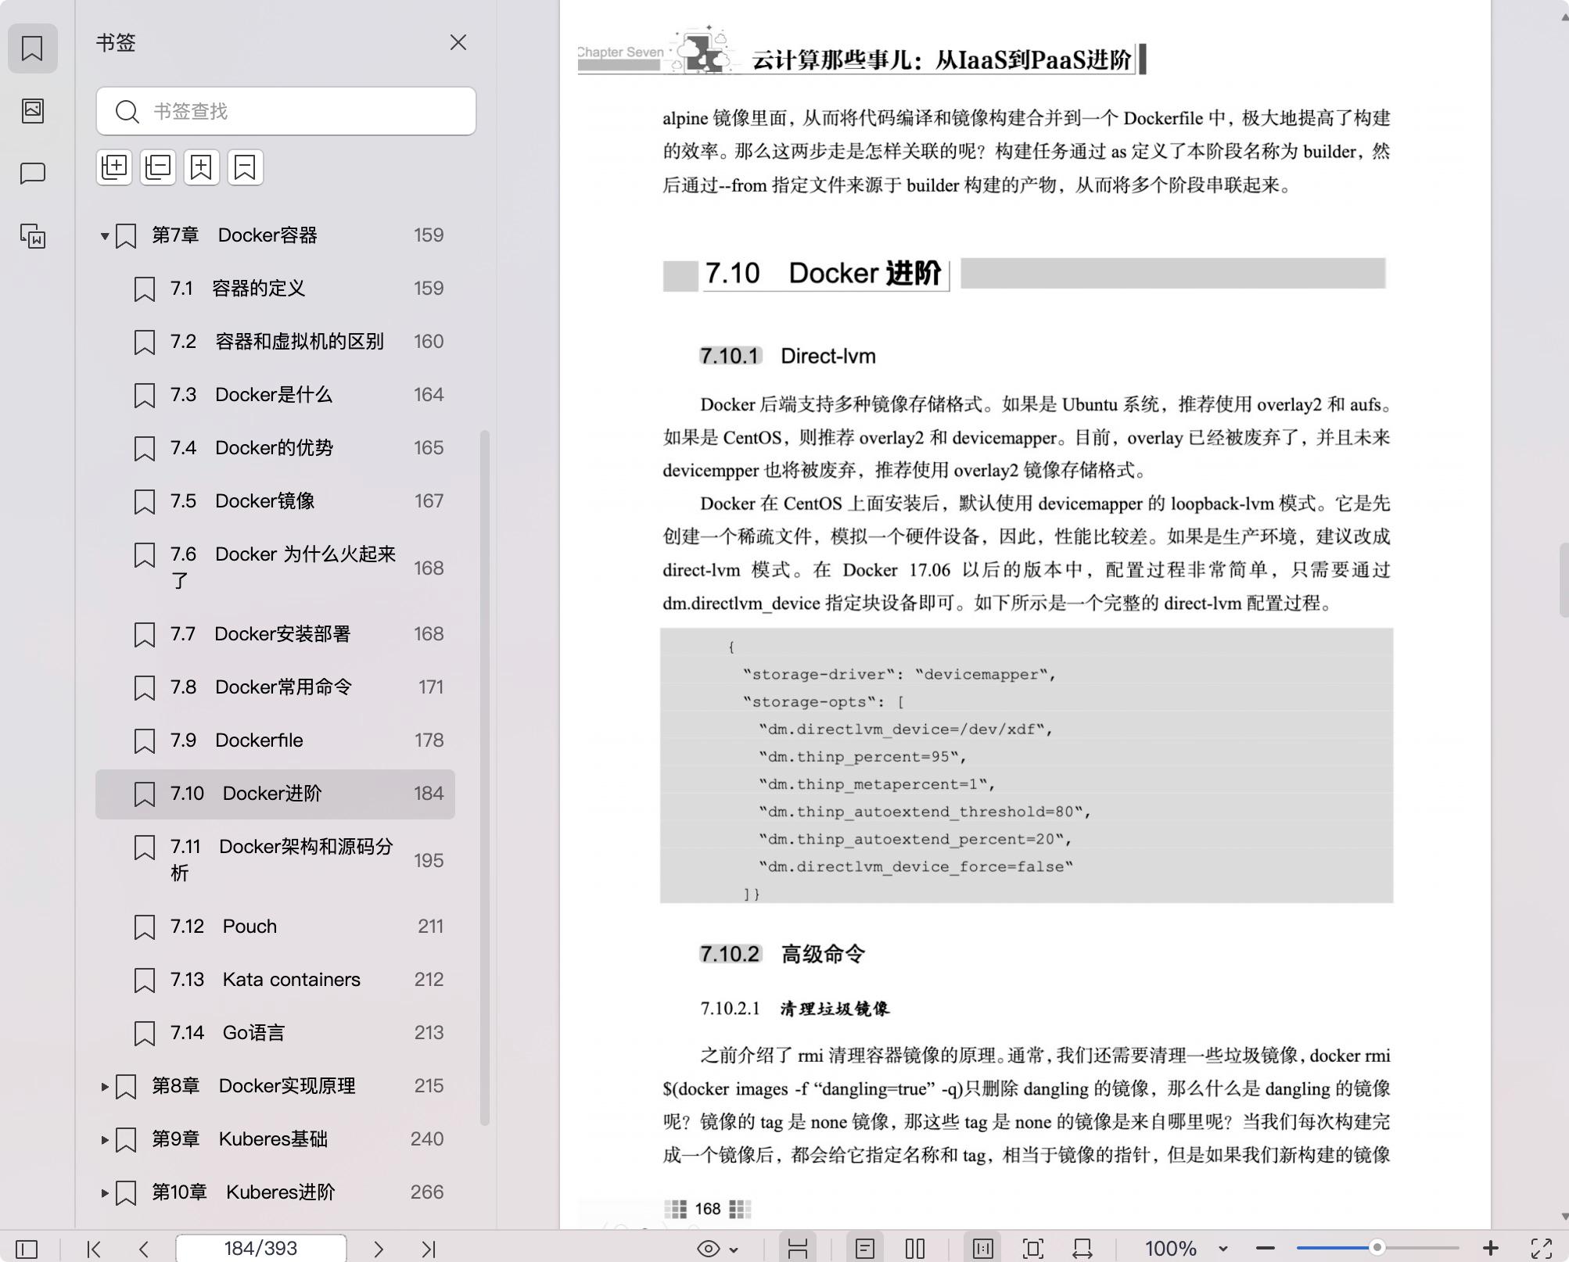Open bookmark 7.9 Dockerfile
1569x1262 pixels.
[x=275, y=740]
